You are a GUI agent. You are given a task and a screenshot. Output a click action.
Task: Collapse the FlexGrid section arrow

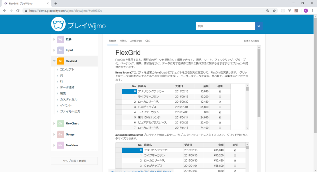coord(54,61)
